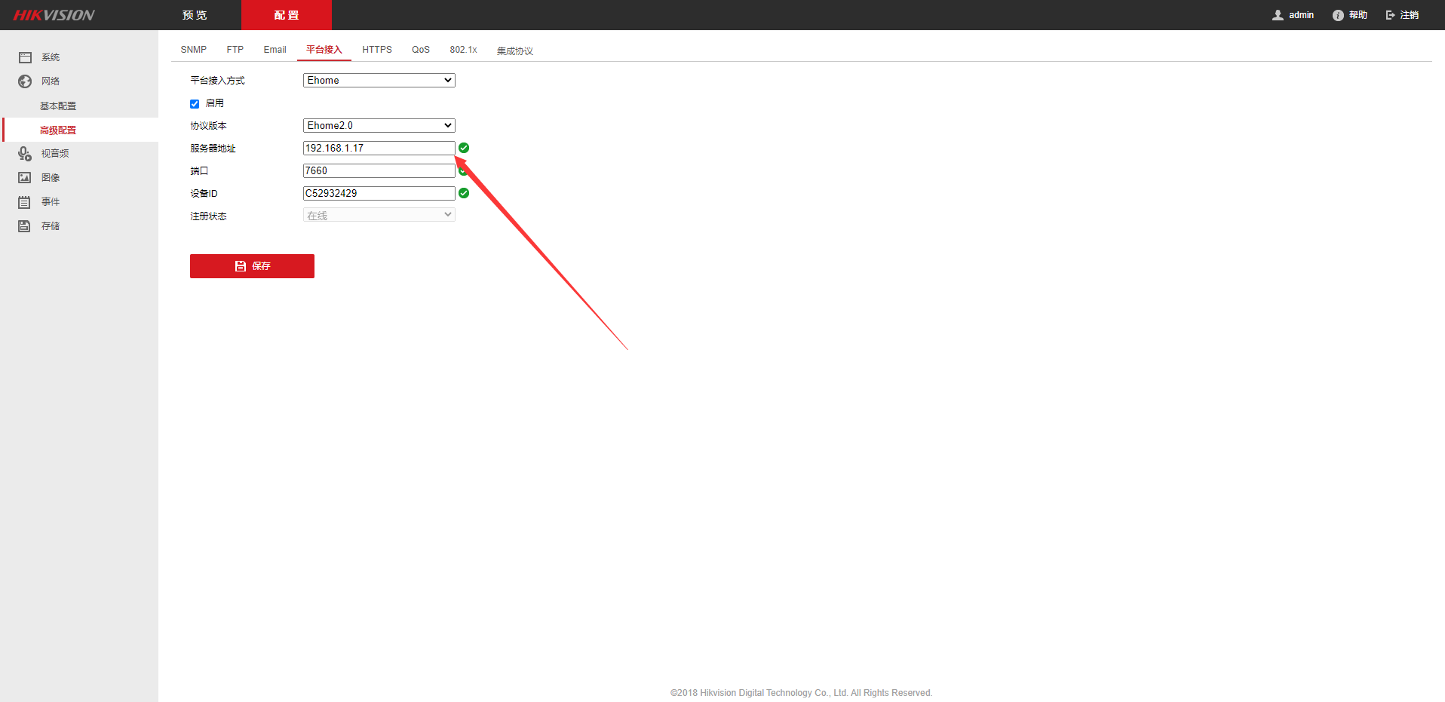
Task: Open the 配置 top menu
Action: [287, 15]
